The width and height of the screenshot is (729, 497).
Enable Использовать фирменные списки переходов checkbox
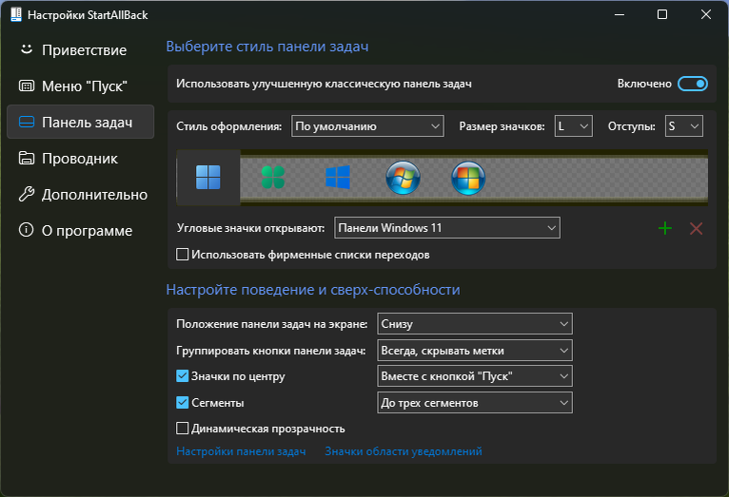pos(183,255)
